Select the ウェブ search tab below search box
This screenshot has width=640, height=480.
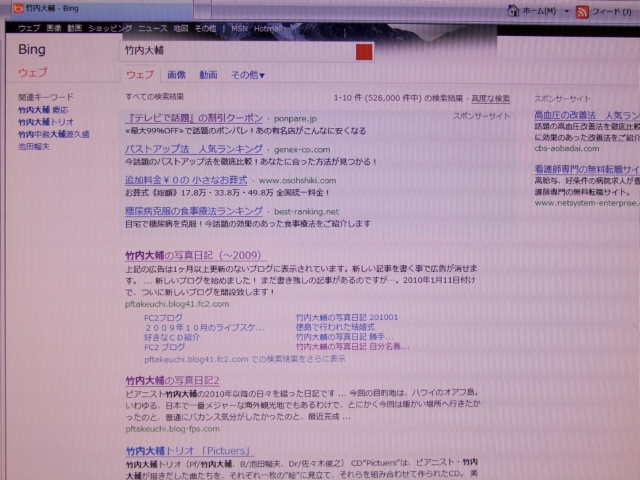pos(140,74)
